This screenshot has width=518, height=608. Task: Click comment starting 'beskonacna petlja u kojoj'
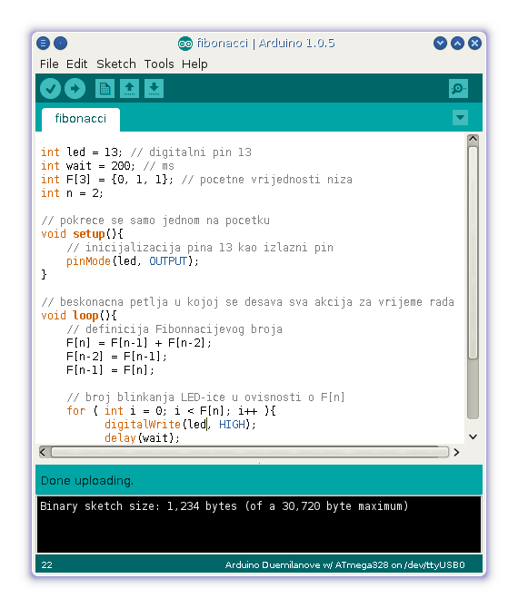pyautogui.click(x=248, y=302)
